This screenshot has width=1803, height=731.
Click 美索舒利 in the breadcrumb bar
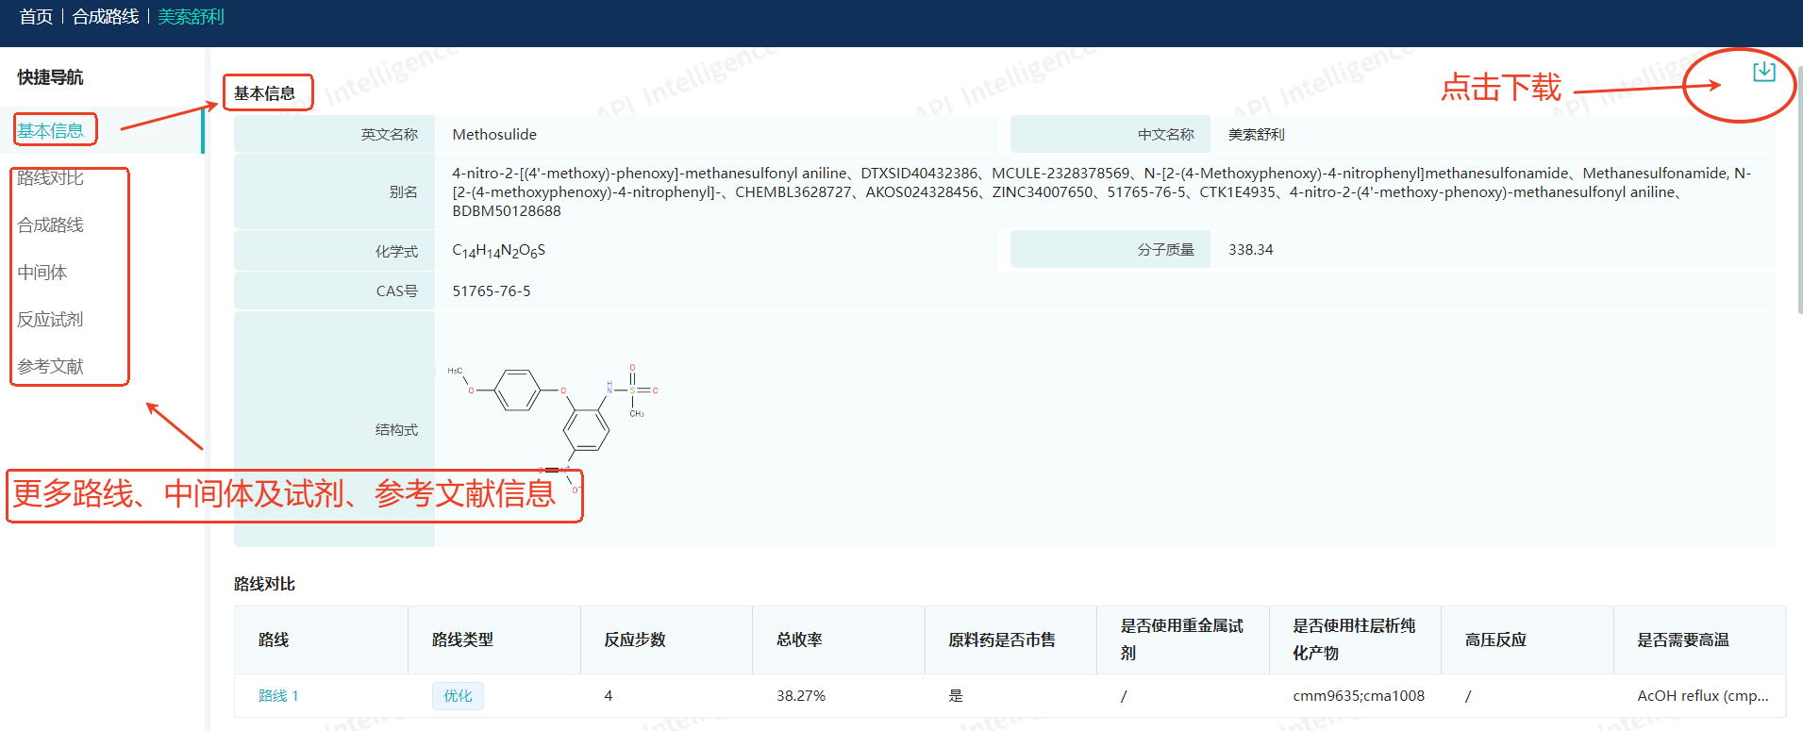click(191, 17)
